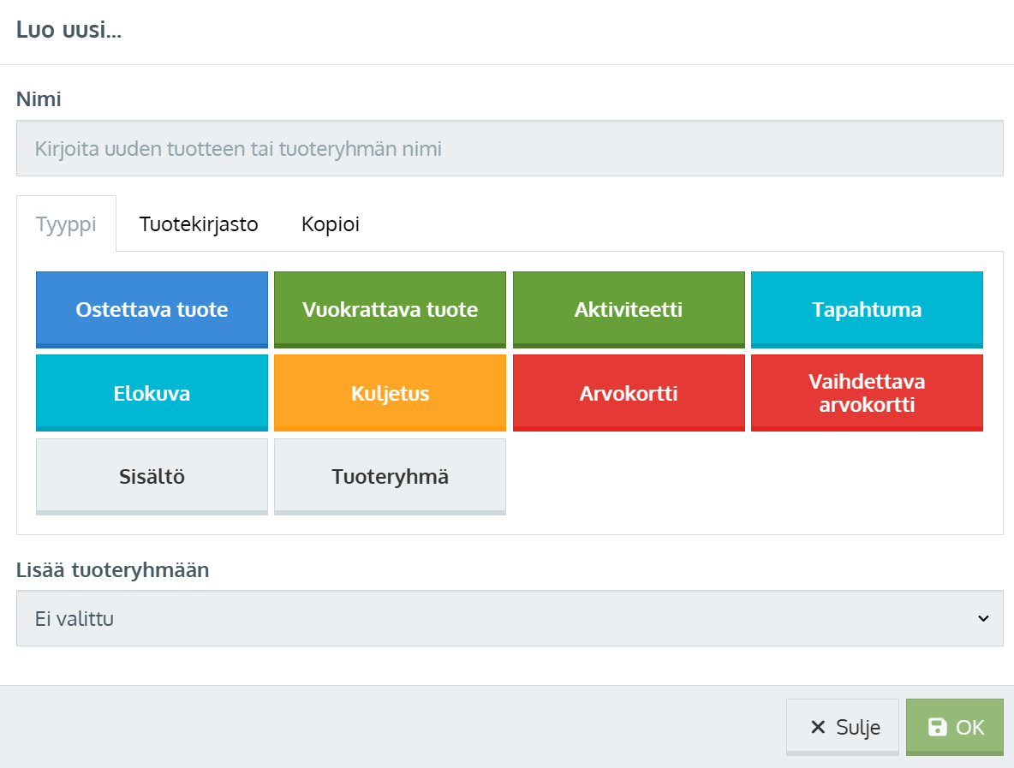Pick the green Aktiviteetti type button
This screenshot has width=1014, height=768.
click(x=629, y=310)
